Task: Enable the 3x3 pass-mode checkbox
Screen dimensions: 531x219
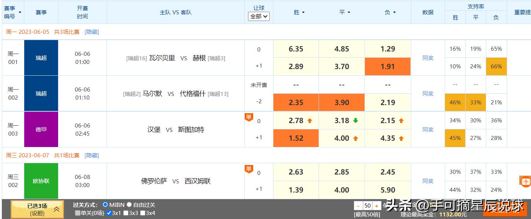Action: (x=126, y=212)
